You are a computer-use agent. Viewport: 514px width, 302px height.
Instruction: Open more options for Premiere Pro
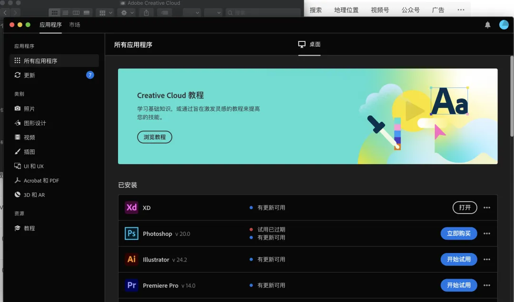coord(487,285)
